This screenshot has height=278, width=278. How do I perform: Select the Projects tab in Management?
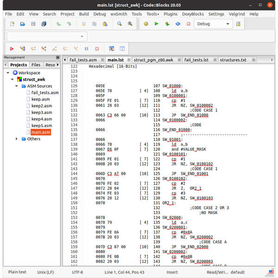point(19,65)
